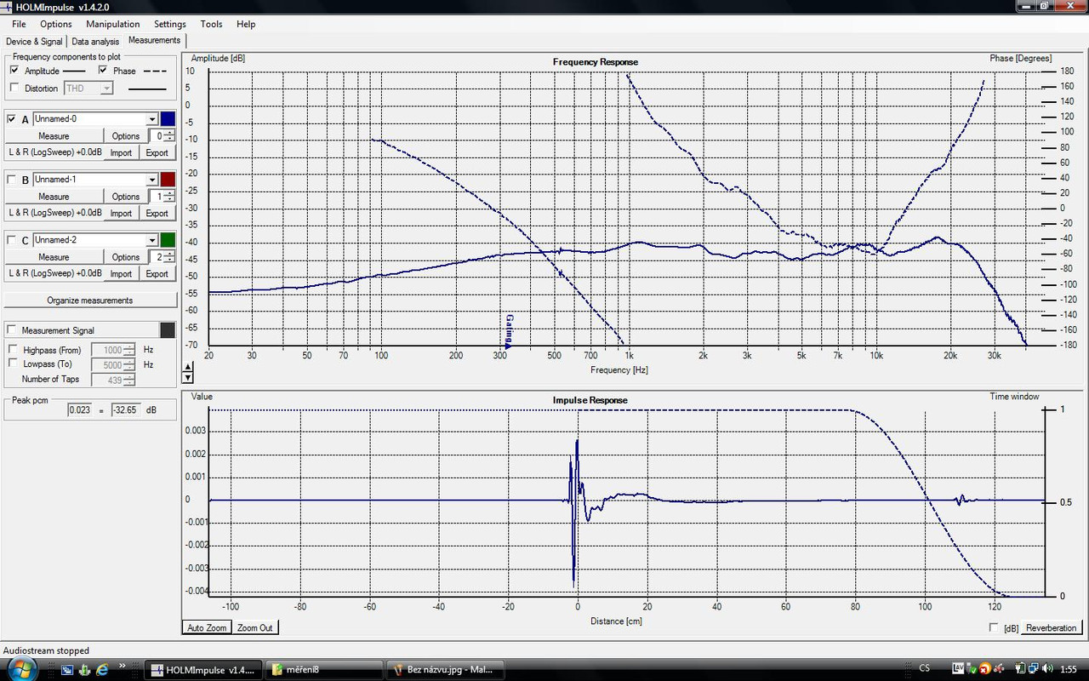The height and width of the screenshot is (681, 1089).
Task: Open the Manipulation menu
Action: coord(113,24)
